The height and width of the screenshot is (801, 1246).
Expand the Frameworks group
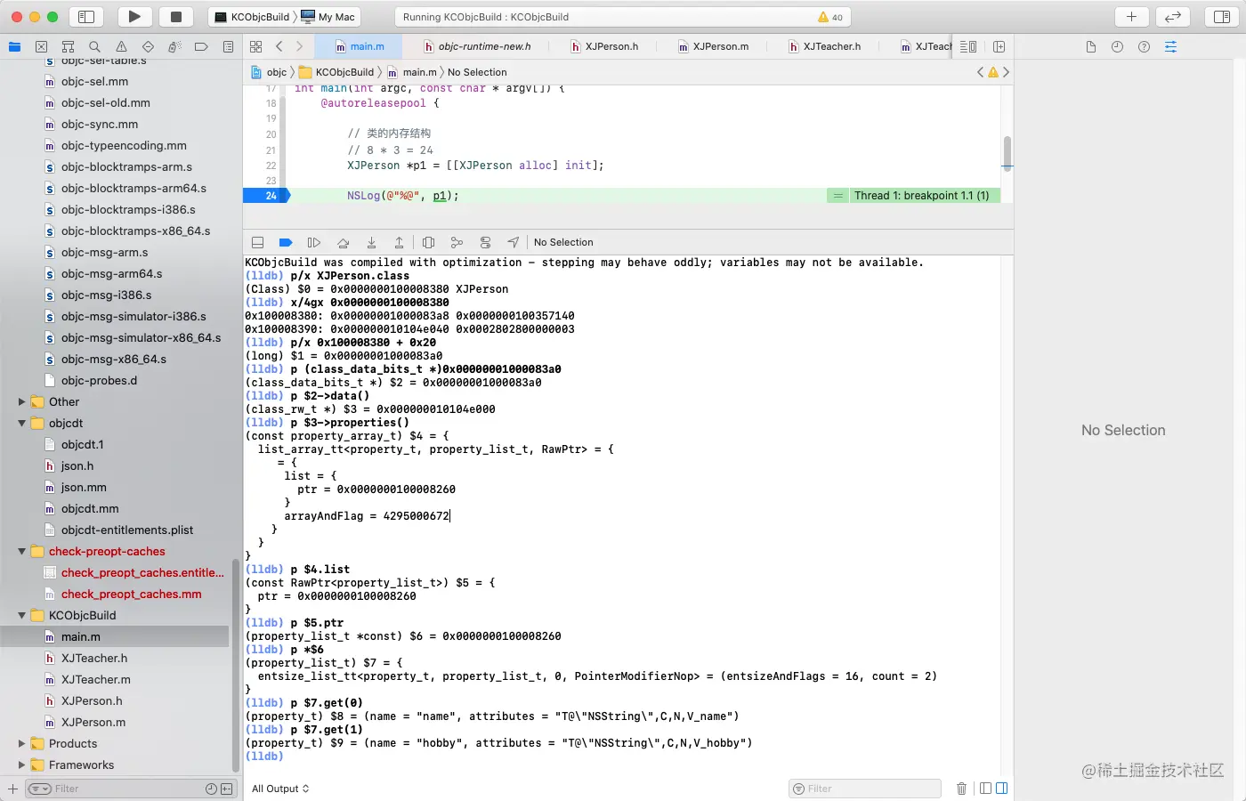pyautogui.click(x=21, y=765)
